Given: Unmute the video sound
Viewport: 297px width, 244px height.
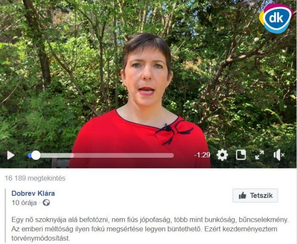Looking at the screenshot, I should click(x=279, y=155).
